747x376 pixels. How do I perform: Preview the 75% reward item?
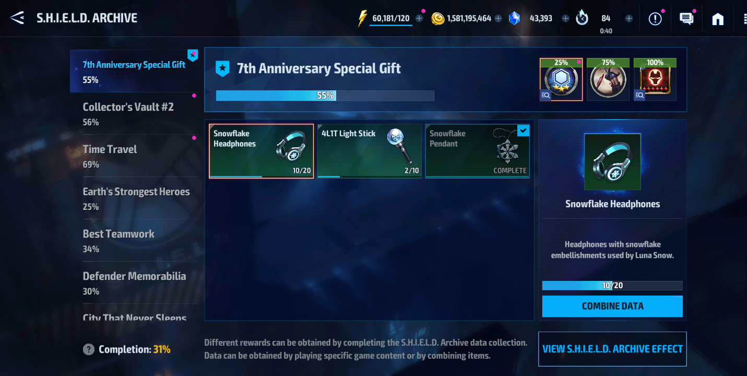point(608,79)
